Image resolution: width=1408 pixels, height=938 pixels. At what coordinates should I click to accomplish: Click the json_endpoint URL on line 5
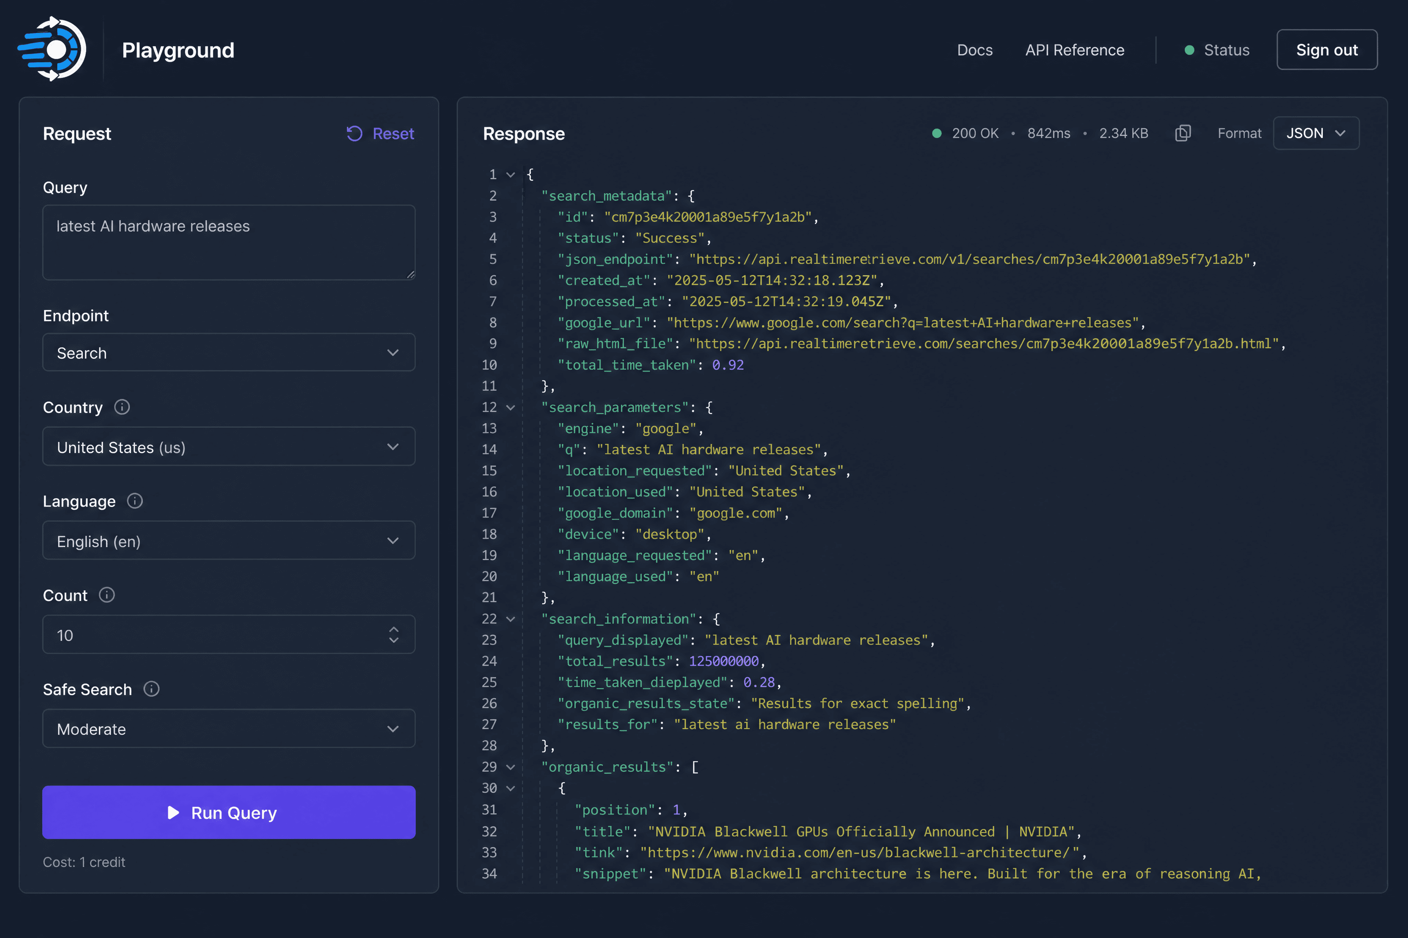(x=969, y=259)
